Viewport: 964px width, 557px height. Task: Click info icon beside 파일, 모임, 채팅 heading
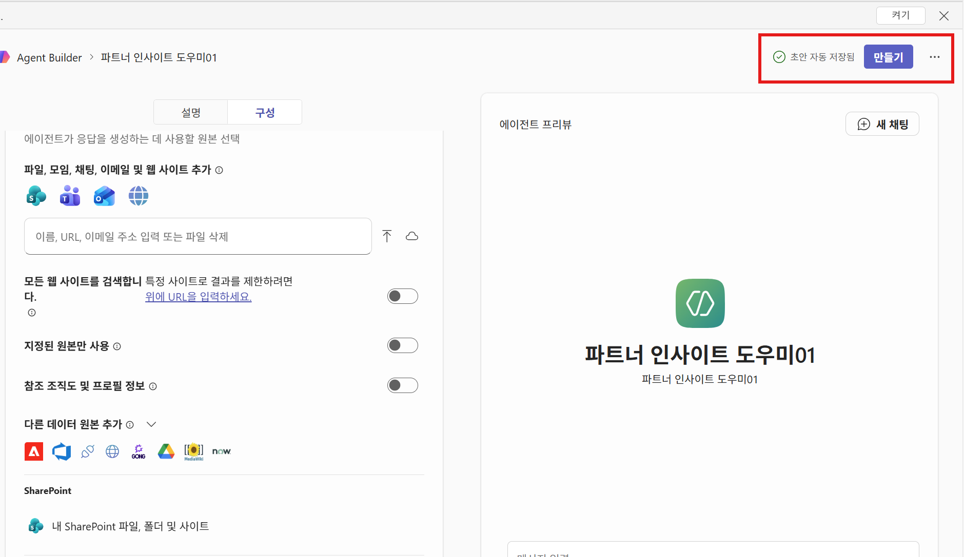tap(219, 170)
